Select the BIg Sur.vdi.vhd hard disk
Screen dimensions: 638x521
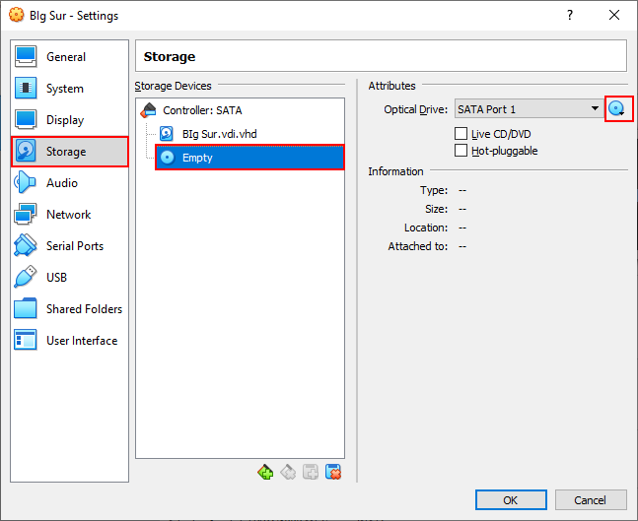[219, 134]
